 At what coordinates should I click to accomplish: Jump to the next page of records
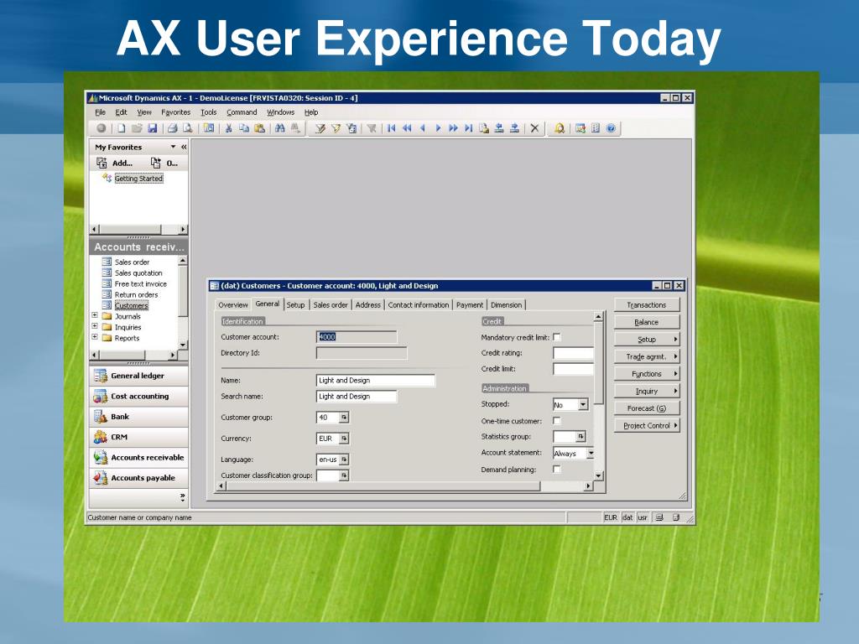pyautogui.click(x=453, y=128)
